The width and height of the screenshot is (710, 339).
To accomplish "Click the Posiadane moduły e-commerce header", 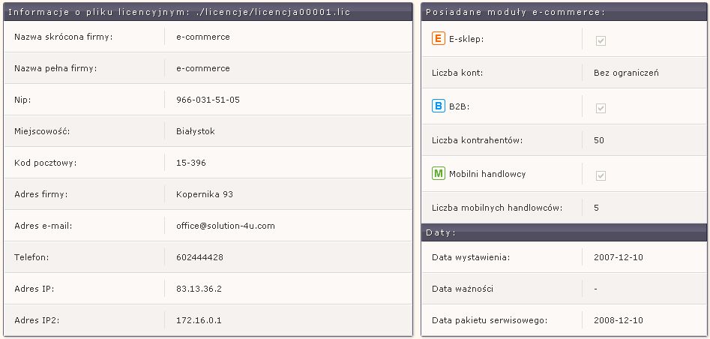I will (x=564, y=12).
